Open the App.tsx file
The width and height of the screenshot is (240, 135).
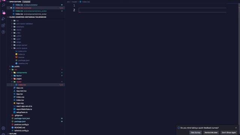(x=19, y=94)
